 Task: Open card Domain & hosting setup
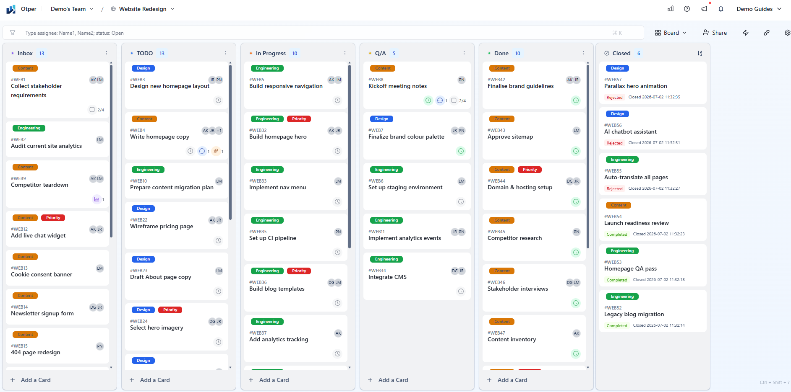pos(534,187)
